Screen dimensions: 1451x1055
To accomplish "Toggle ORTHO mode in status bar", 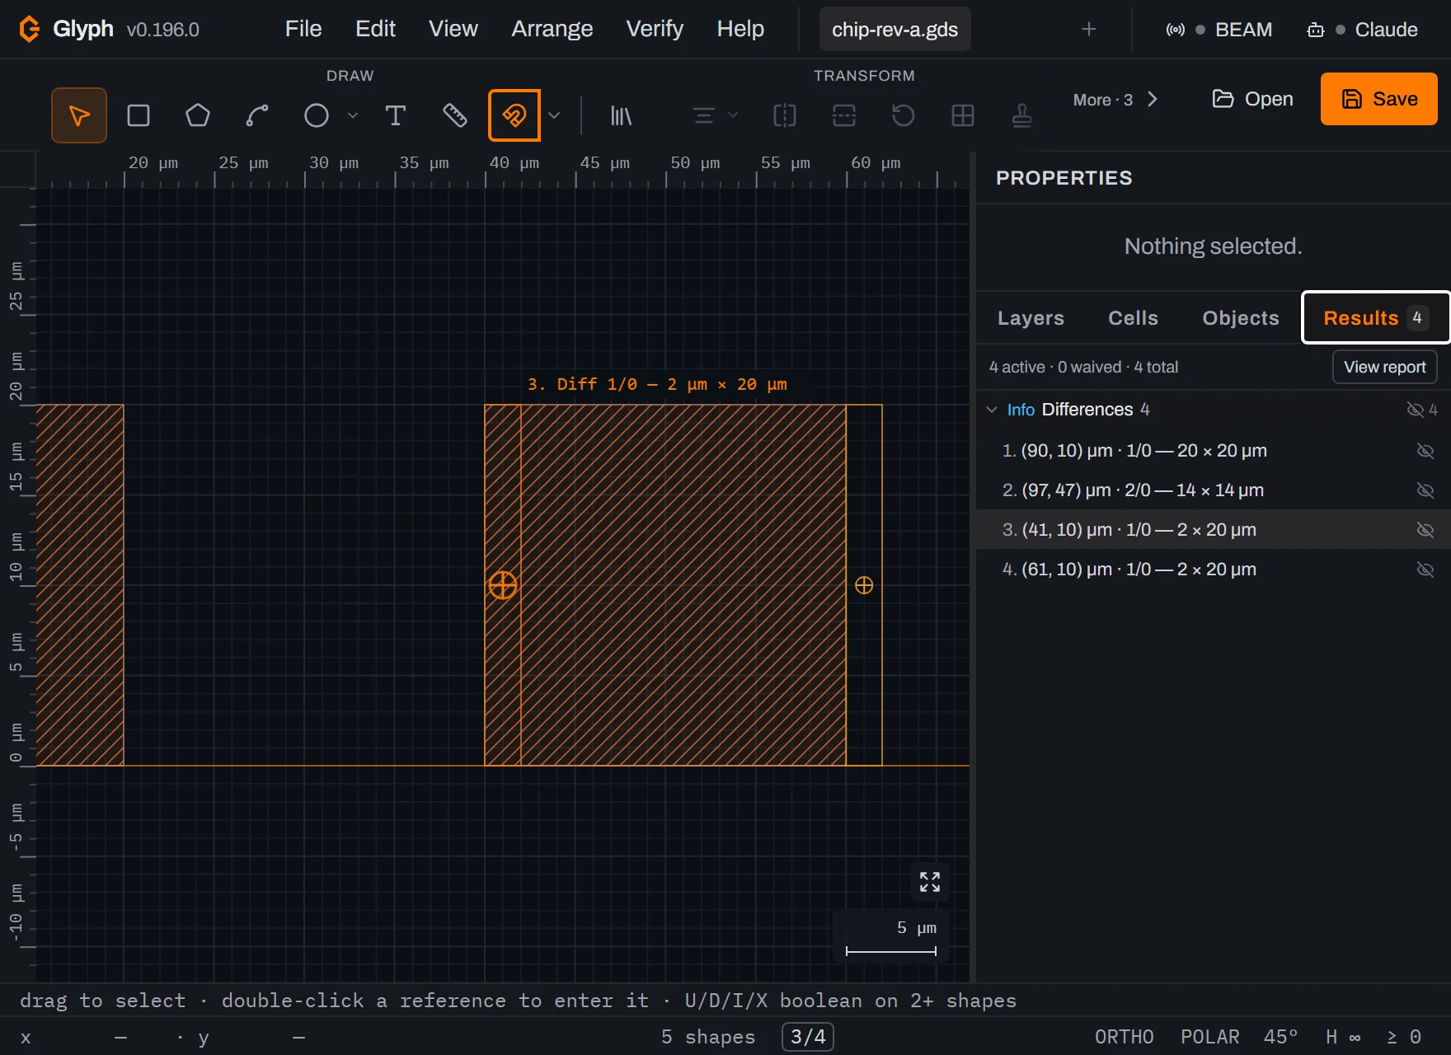I will pos(1124,1037).
